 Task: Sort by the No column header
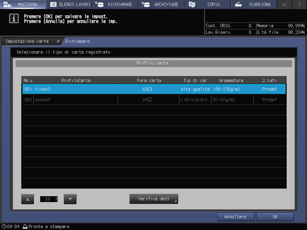[x=28, y=81]
